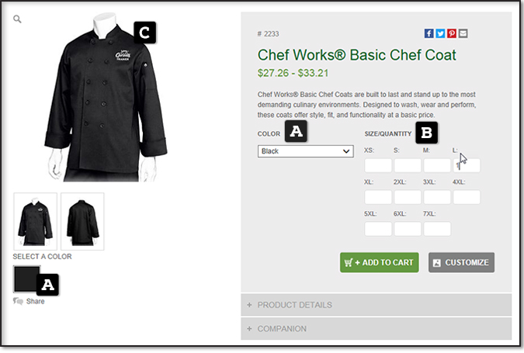Click the S size quantity box
The image size is (524, 353).
pyautogui.click(x=408, y=166)
